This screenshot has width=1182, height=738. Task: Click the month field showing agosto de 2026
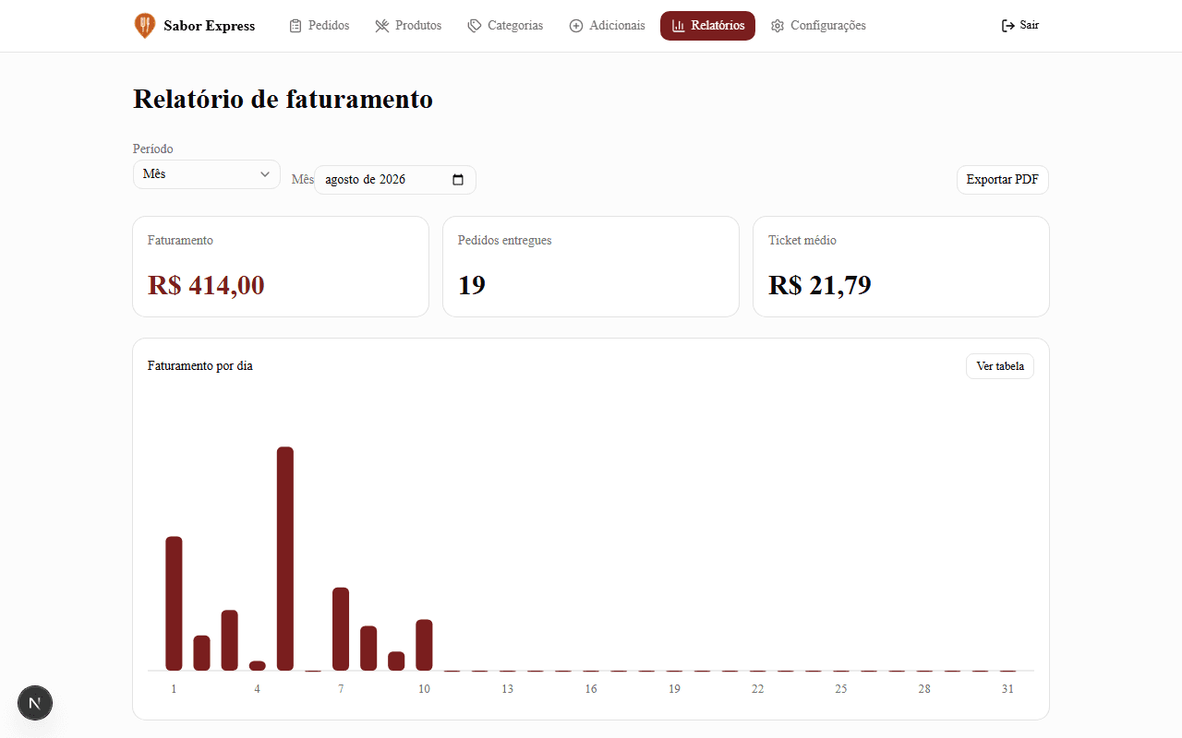click(x=395, y=180)
